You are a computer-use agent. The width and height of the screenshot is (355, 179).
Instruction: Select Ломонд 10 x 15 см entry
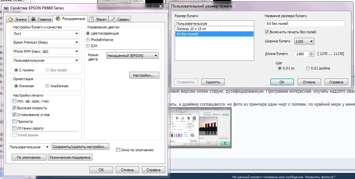click(x=214, y=29)
